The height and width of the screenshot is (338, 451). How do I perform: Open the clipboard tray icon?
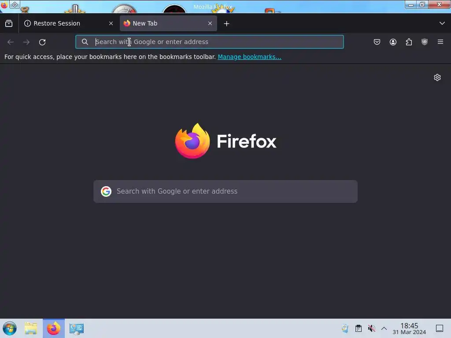coord(359,328)
